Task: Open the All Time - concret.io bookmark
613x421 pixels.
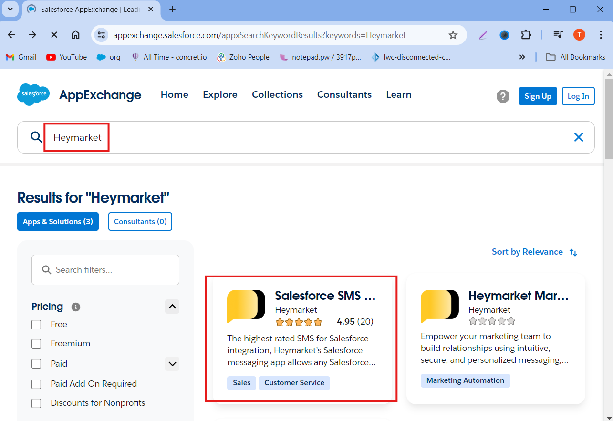Action: point(168,57)
